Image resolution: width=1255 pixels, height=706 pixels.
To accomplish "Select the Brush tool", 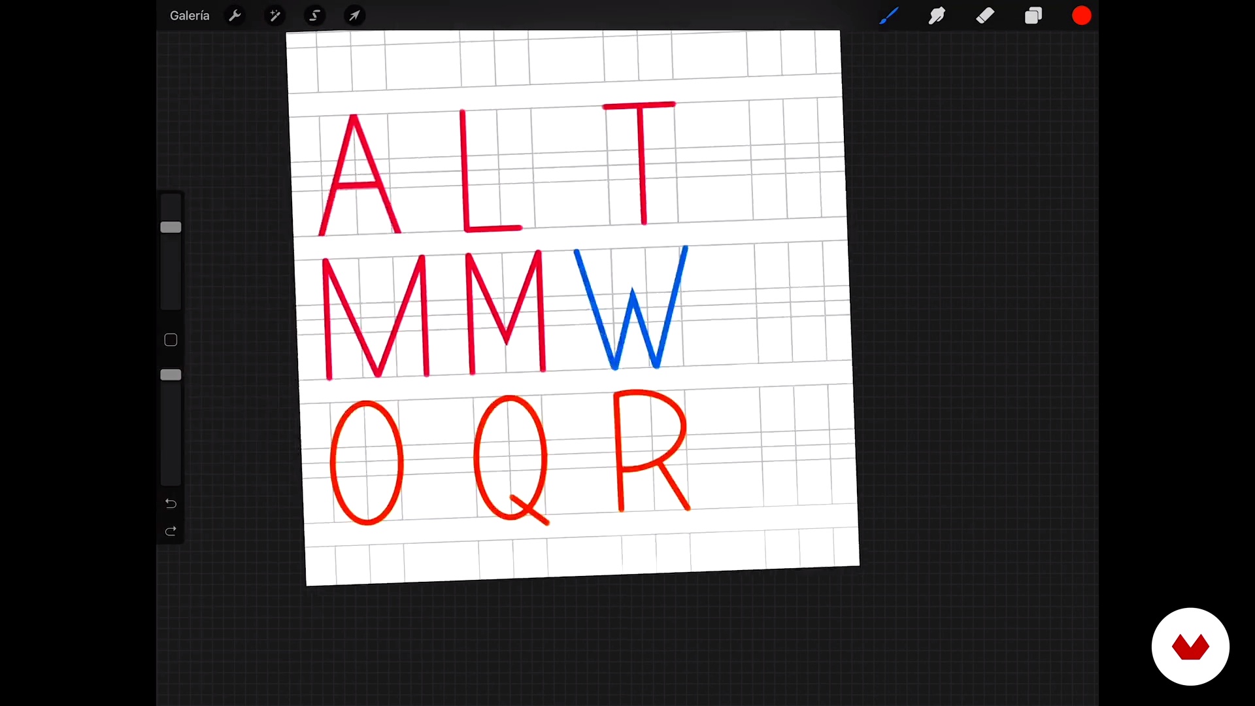I will [888, 16].
